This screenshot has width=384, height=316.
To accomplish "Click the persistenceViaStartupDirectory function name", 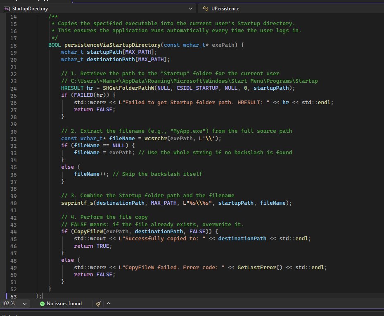I will [x=112, y=45].
